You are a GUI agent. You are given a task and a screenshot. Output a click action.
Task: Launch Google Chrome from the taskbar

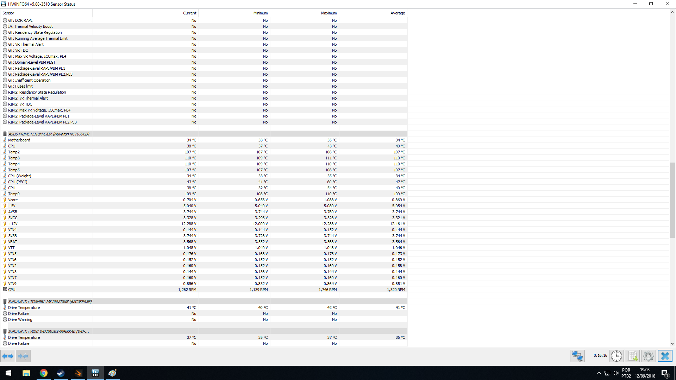pyautogui.click(x=43, y=373)
